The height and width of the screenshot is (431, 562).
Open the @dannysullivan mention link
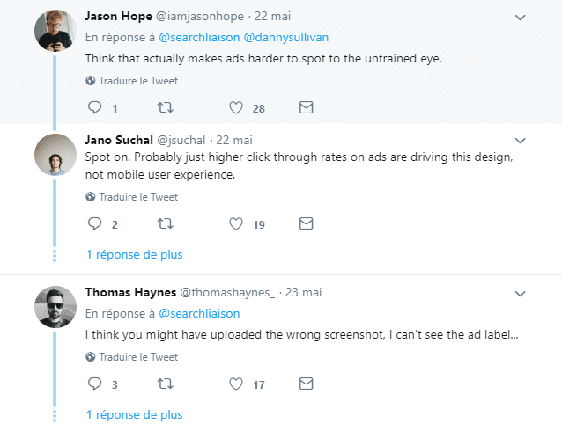point(286,37)
